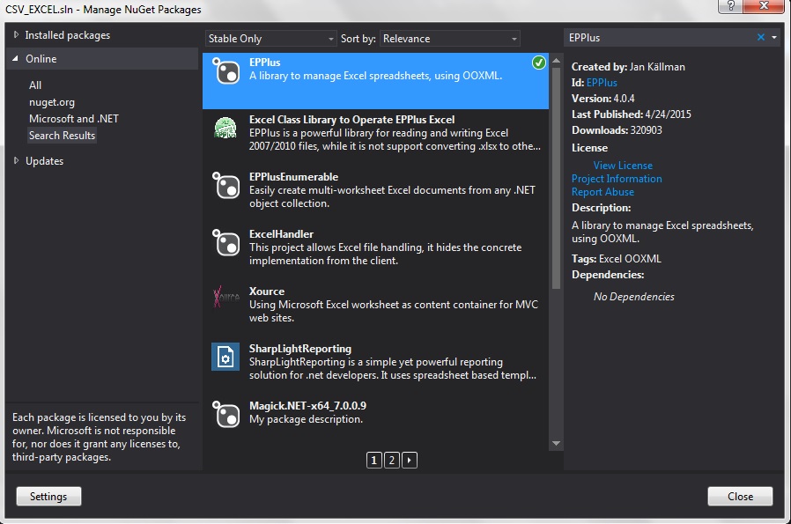Open the Sort by Relevance dropdown
This screenshot has width=791, height=524.
[x=449, y=39]
